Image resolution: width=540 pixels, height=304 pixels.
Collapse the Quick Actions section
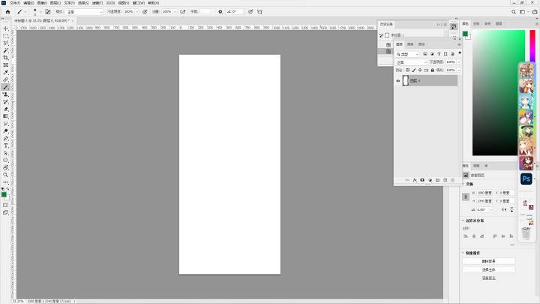point(463,253)
